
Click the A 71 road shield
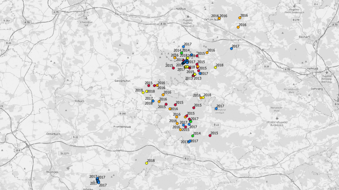point(56,12)
